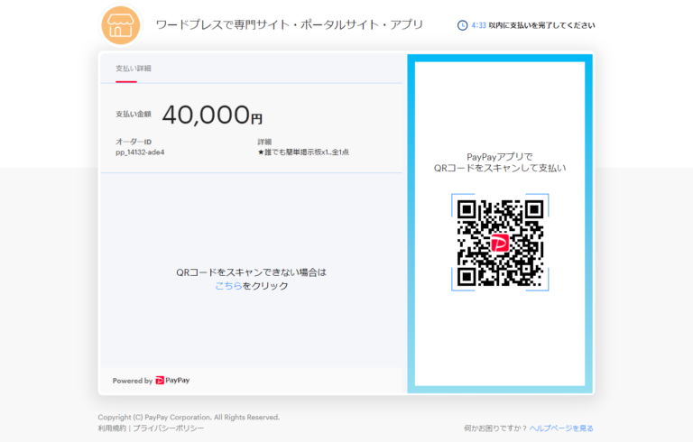The image size is (693, 442).
Task: Click the red PayPay logo inside the QR code
Action: click(x=500, y=243)
